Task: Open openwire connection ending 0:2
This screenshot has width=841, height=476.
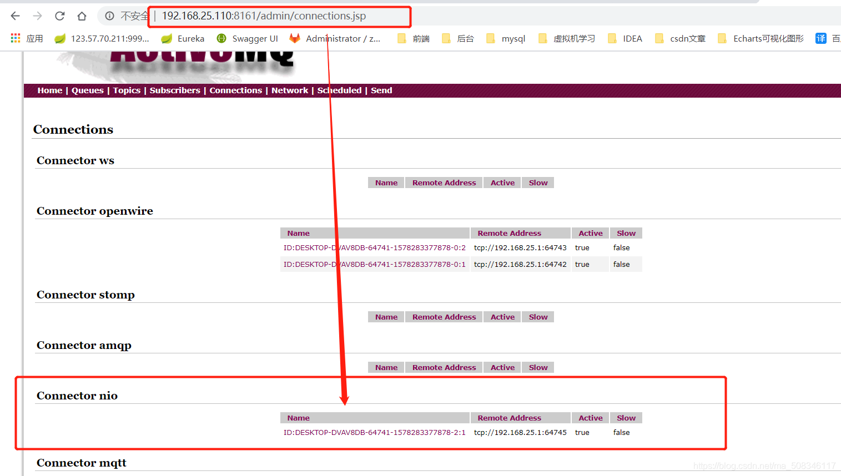Action: (375, 248)
